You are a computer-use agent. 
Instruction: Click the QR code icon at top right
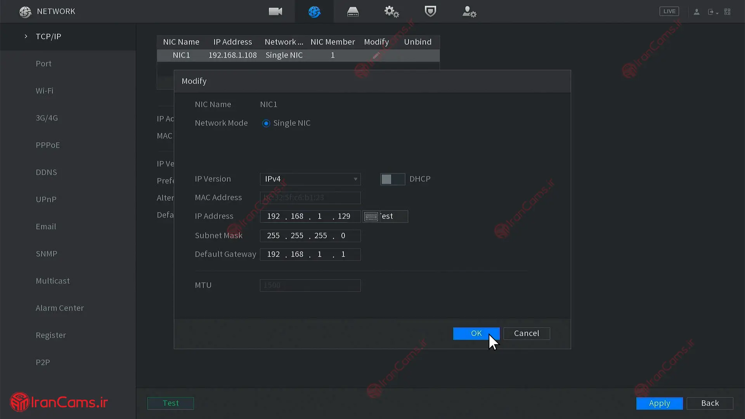728,12
